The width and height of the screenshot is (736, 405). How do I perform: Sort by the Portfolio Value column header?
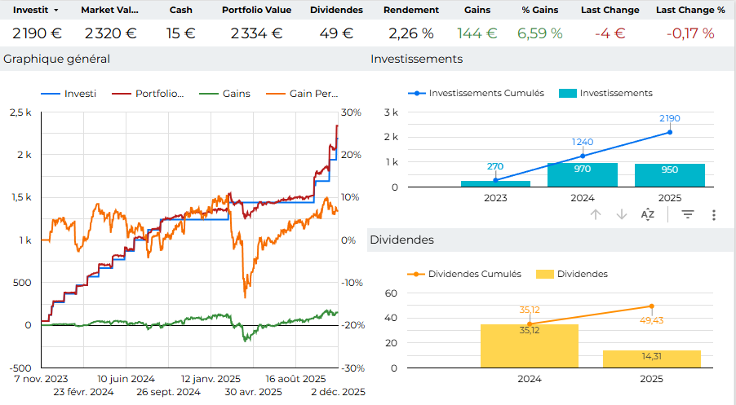coord(256,11)
